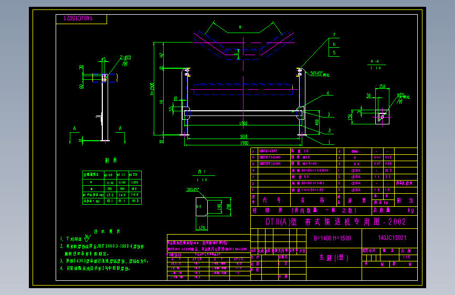Select technical requirement line mentioning E4303
Image resolution: width=455 pixels, height=295 pixels.
point(104,261)
